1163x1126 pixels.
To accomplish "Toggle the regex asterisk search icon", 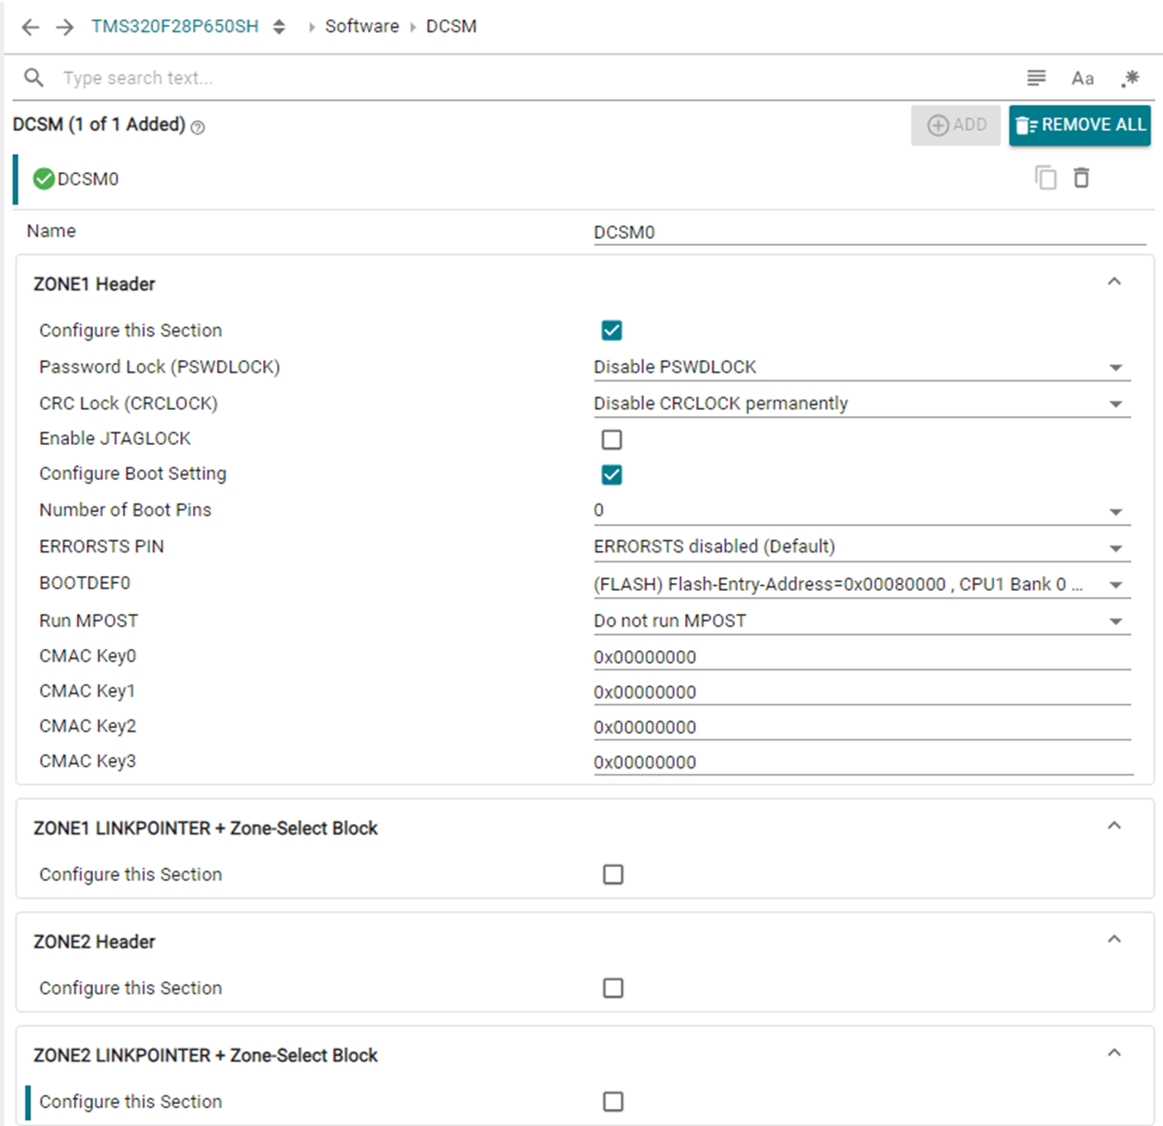I will click(1130, 78).
